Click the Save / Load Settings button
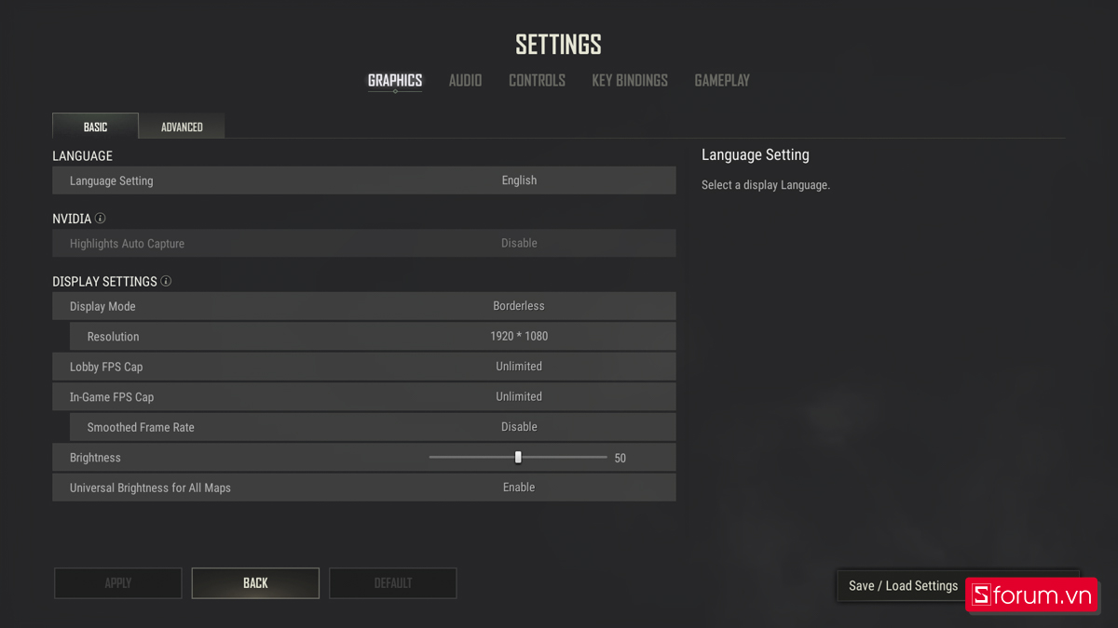 click(902, 586)
